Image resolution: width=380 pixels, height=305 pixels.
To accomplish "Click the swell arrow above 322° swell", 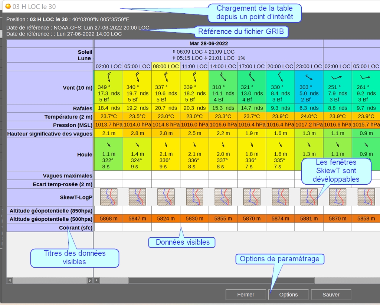I will (109, 144).
